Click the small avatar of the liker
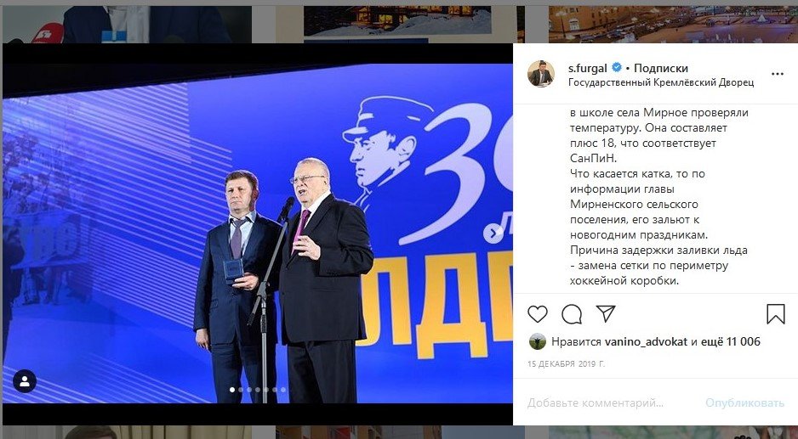The height and width of the screenshot is (439, 798). [x=538, y=341]
